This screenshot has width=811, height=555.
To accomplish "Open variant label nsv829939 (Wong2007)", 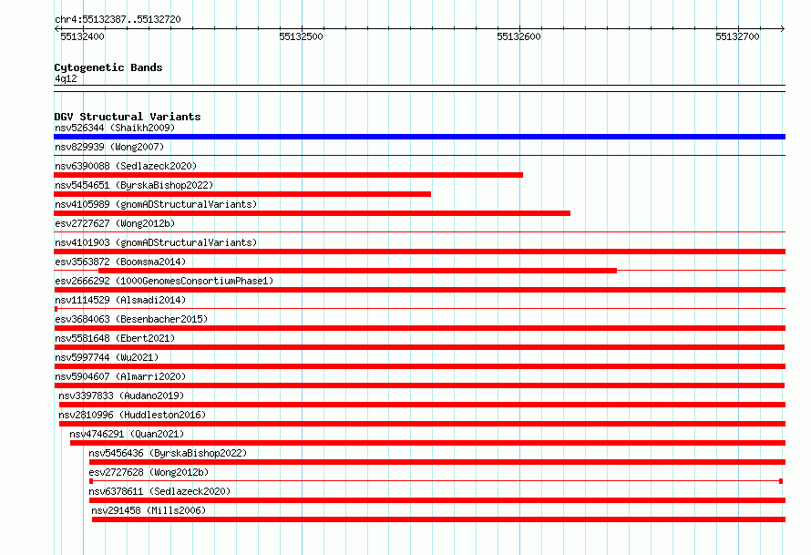I will coord(109,147).
